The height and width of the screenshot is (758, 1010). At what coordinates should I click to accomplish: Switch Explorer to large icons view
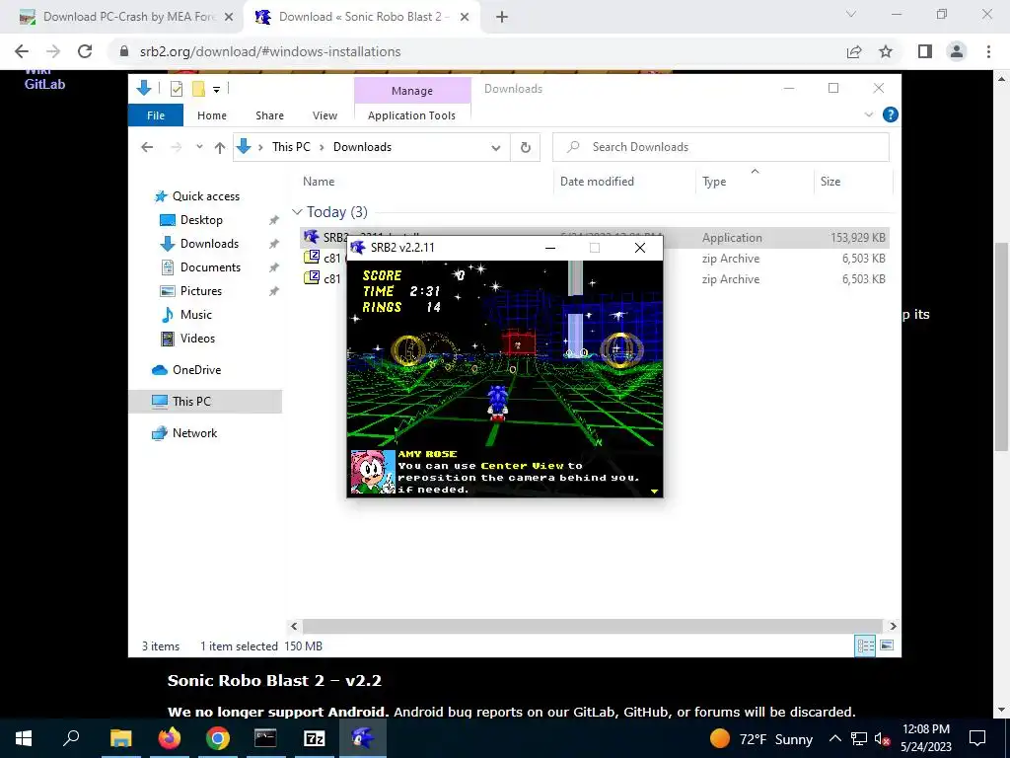click(x=887, y=645)
